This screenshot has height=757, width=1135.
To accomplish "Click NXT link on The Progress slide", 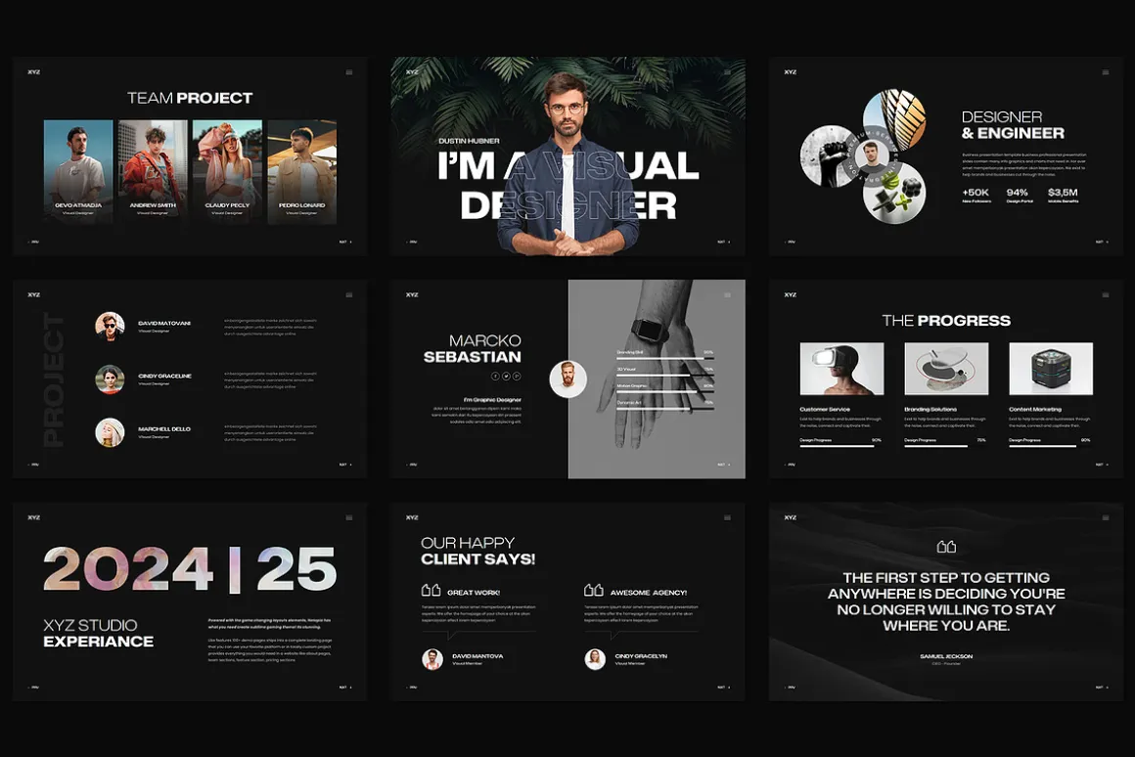I will (x=1102, y=465).
